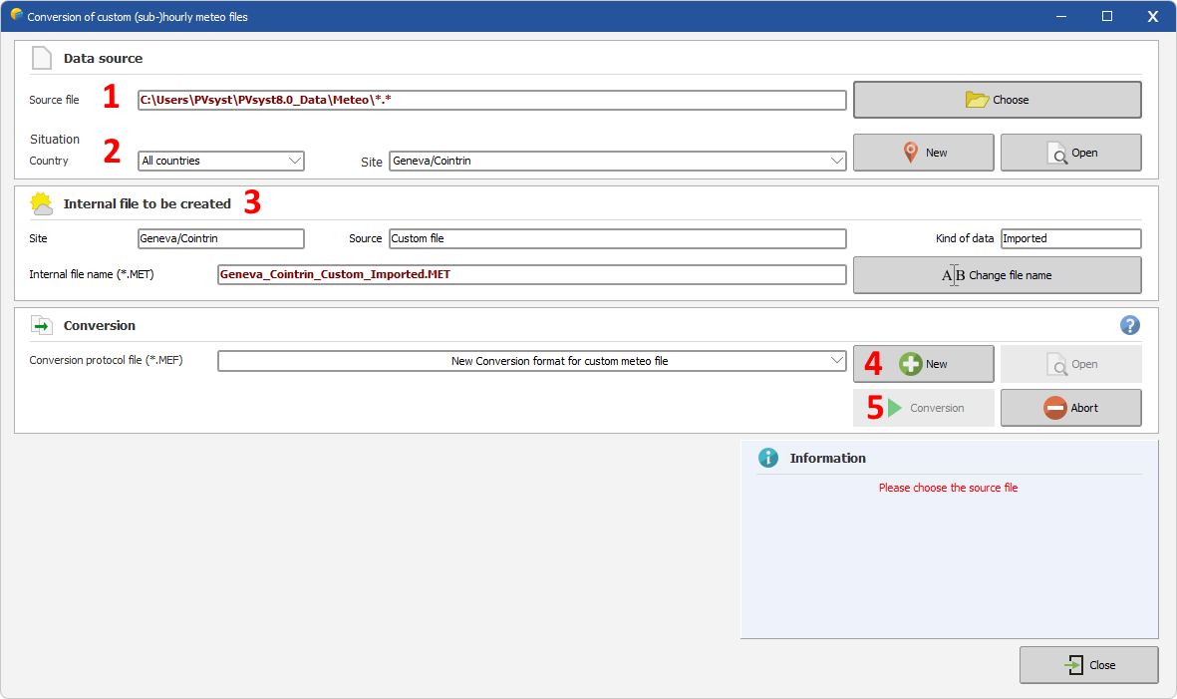Create a new site with the New pin button

pos(923,153)
